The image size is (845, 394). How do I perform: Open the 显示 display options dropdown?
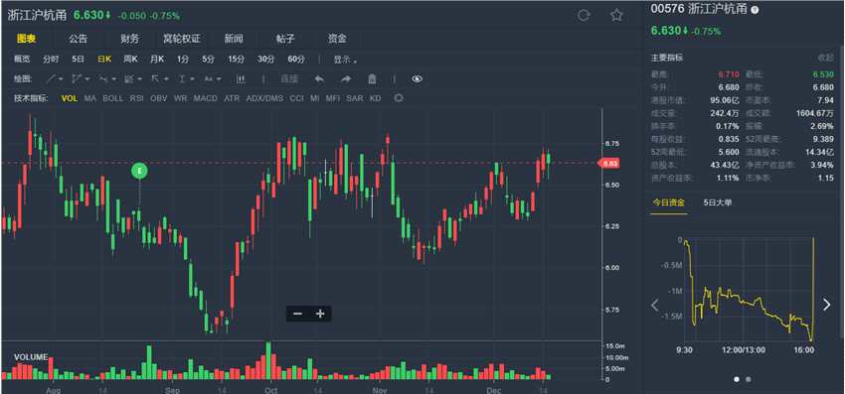pyautogui.click(x=345, y=60)
